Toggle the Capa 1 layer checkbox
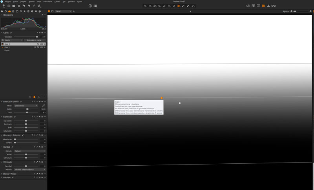The width and height of the screenshot is (314, 190). point(2,47)
